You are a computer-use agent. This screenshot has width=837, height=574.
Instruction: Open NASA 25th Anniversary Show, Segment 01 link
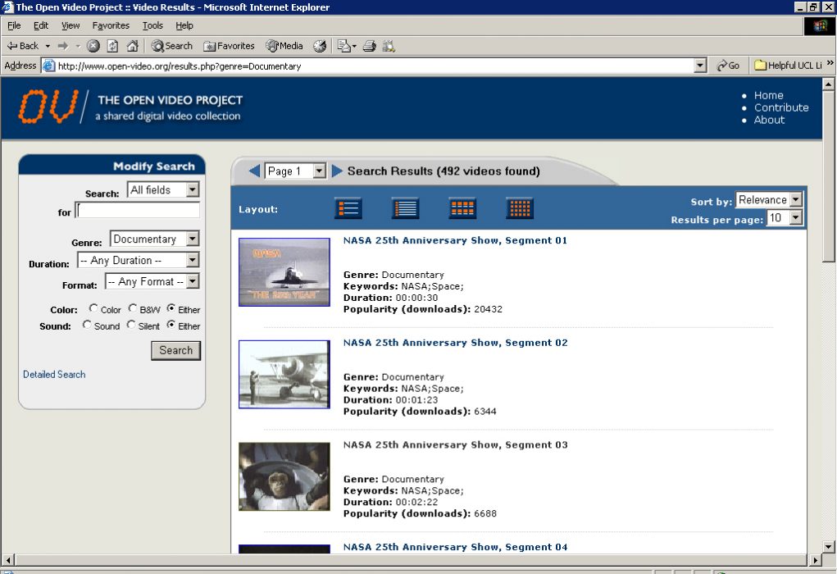[455, 240]
